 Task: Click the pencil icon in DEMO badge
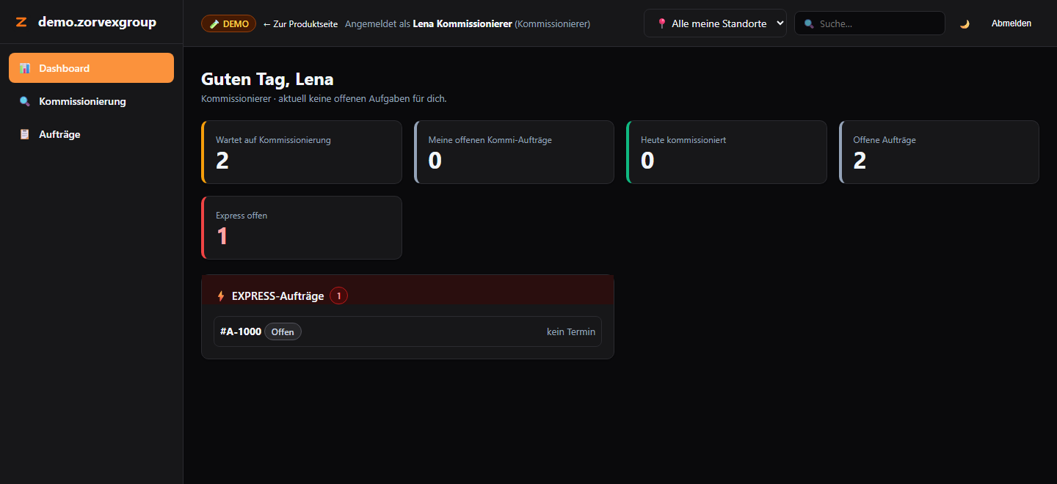[x=214, y=23]
